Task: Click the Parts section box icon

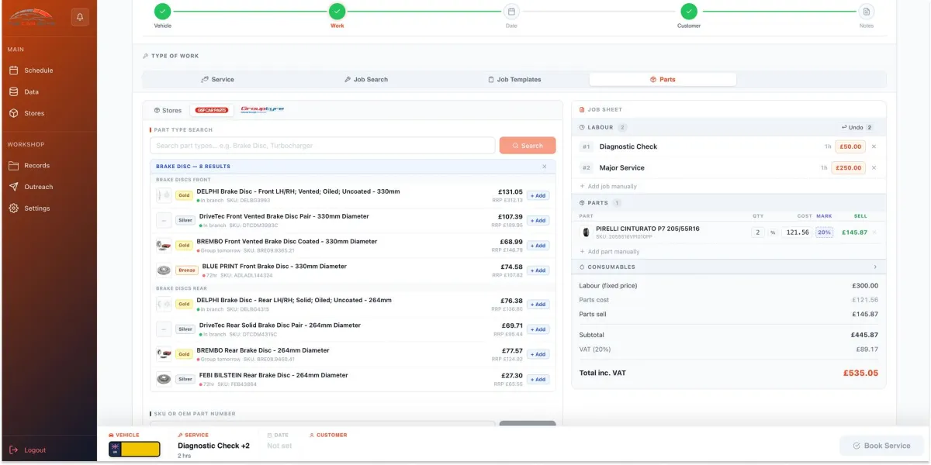Action: [583, 203]
